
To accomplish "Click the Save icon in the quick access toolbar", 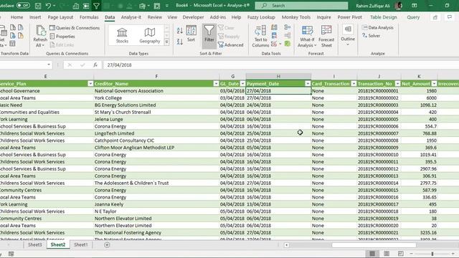I will pyautogui.click(x=38, y=6).
